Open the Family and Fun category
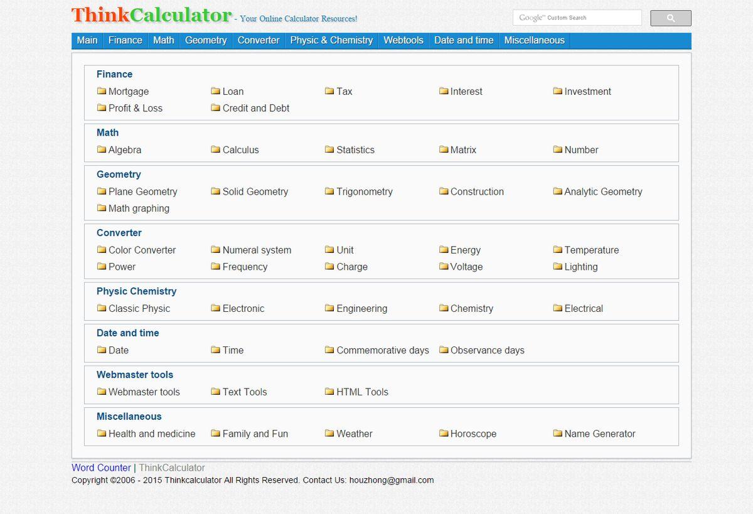The height and width of the screenshot is (514, 753). point(255,434)
